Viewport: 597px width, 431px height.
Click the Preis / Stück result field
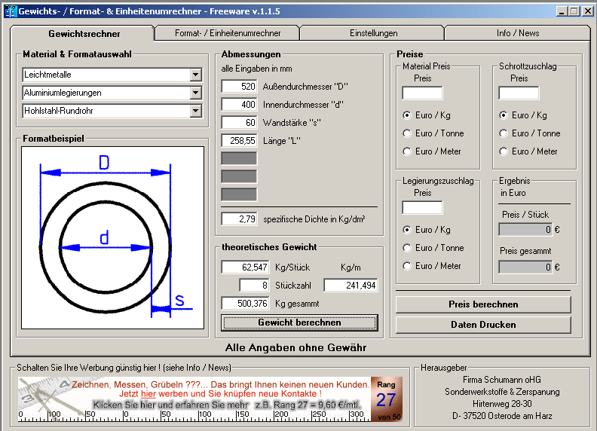(x=525, y=230)
